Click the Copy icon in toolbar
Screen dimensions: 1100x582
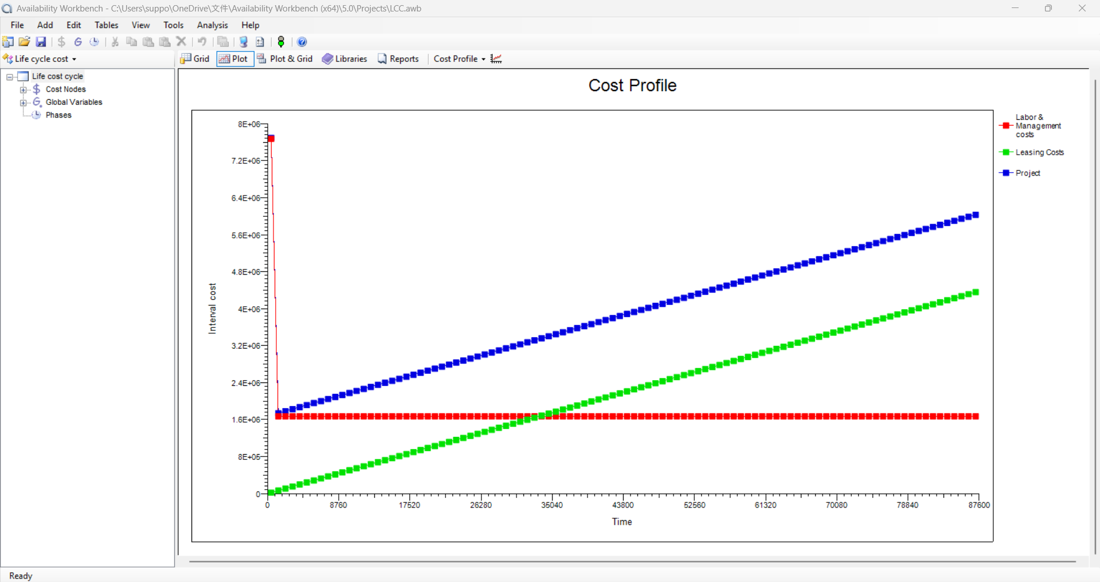point(131,42)
